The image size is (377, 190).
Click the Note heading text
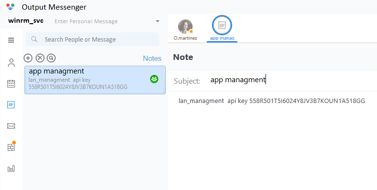[183, 57]
